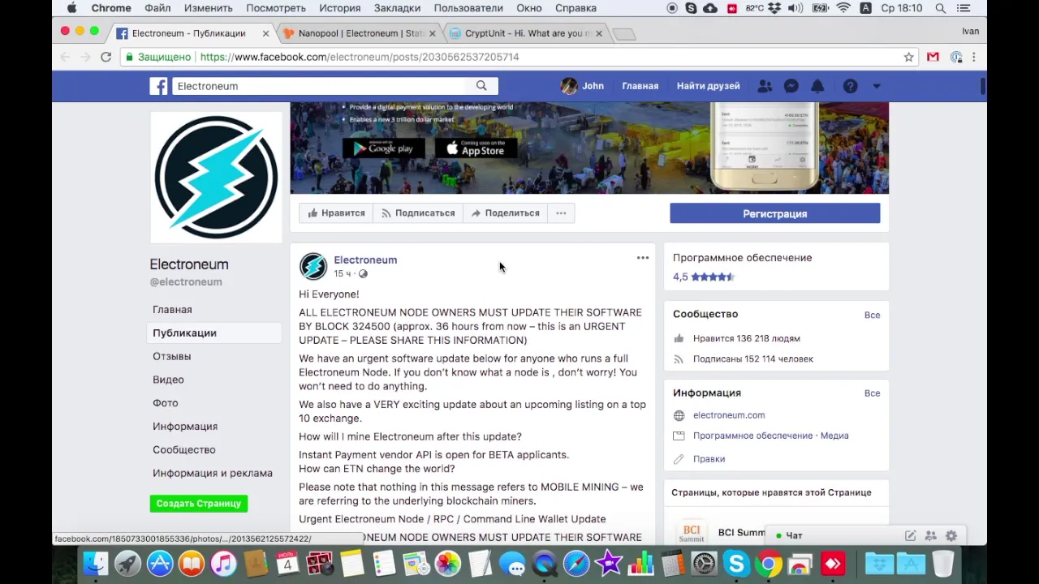
Task: Select Фото in page sidebar
Action: pyautogui.click(x=165, y=403)
